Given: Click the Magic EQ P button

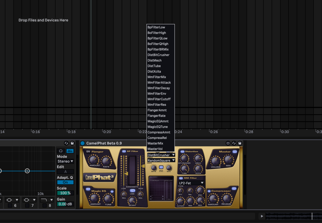Looking at the screenshot, I should (112, 191).
